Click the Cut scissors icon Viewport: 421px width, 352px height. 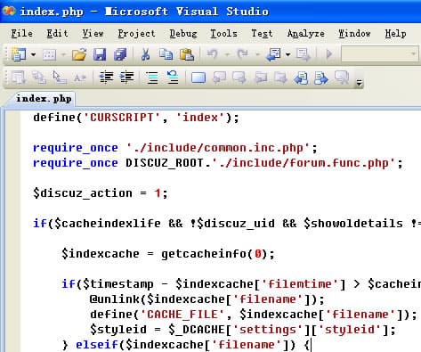click(145, 54)
